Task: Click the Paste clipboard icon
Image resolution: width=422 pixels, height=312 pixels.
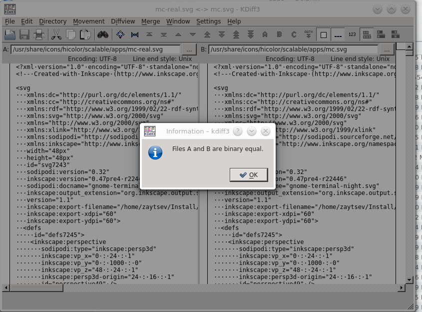Action: 85,34
